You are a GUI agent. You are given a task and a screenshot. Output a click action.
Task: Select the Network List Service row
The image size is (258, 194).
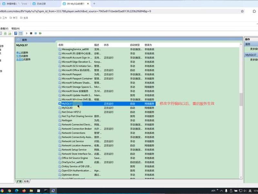pyautogui.click(x=107, y=141)
